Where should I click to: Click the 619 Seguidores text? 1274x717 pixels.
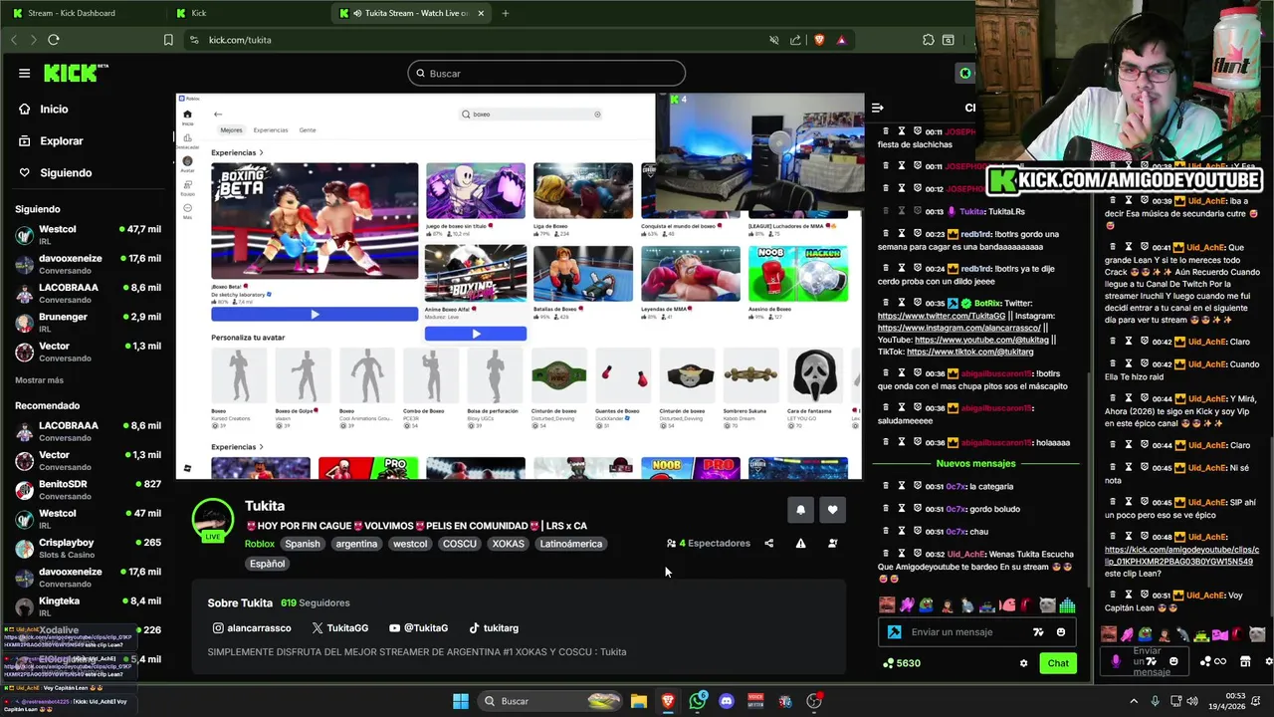(315, 603)
